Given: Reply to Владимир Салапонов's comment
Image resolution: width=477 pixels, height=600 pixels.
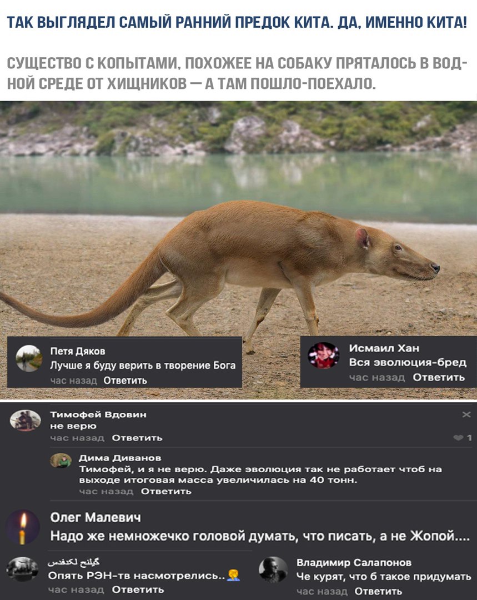Looking at the screenshot, I should 378,591.
